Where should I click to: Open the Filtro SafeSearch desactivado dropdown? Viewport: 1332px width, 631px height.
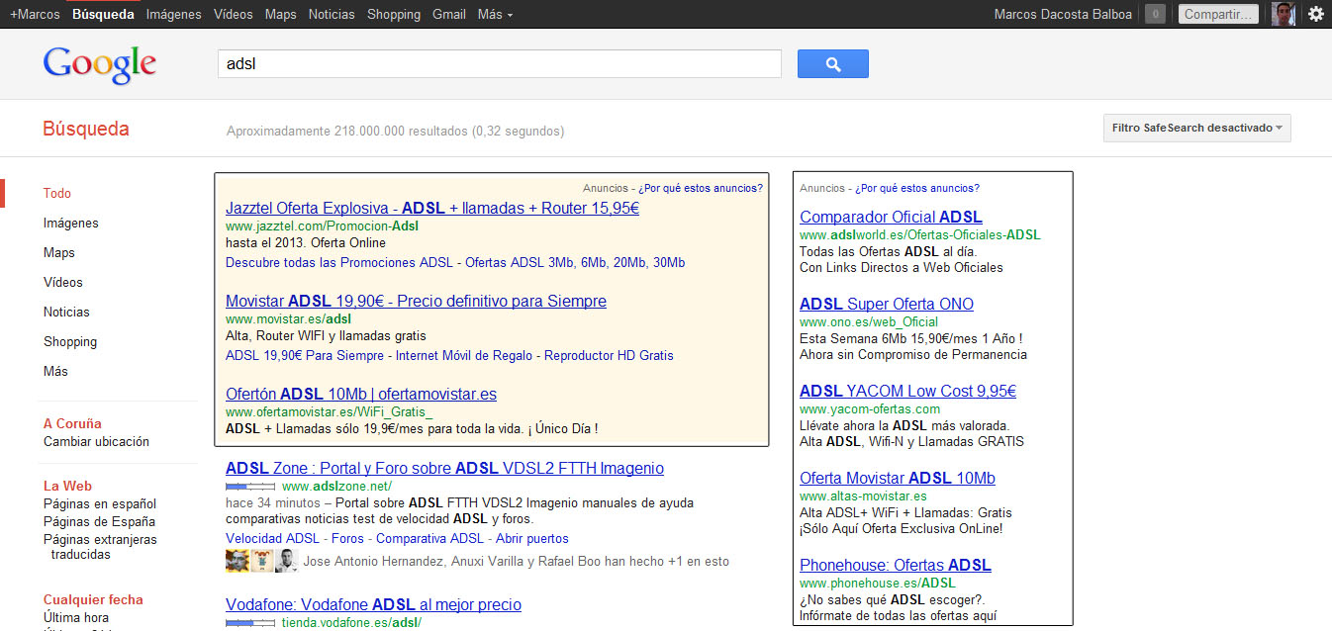coord(1197,128)
